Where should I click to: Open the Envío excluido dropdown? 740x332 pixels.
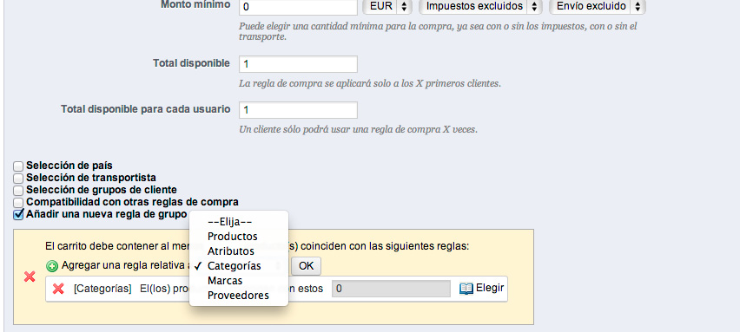click(x=597, y=7)
